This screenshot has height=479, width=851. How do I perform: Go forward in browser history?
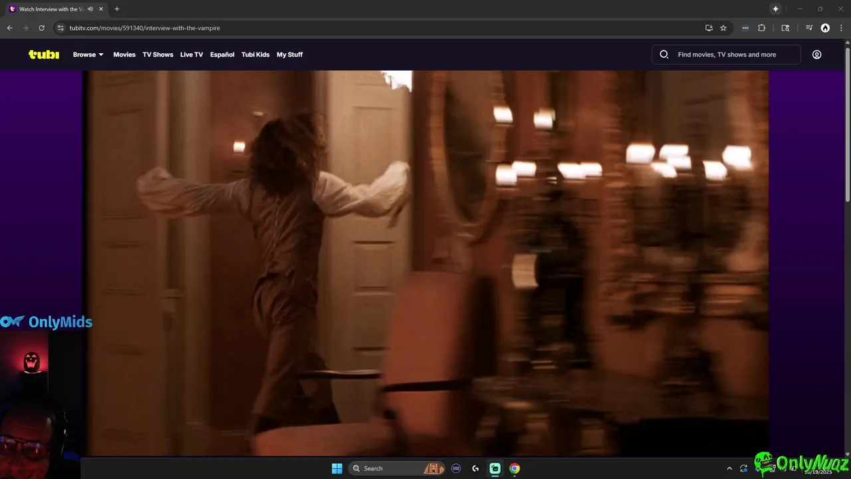pyautogui.click(x=25, y=28)
